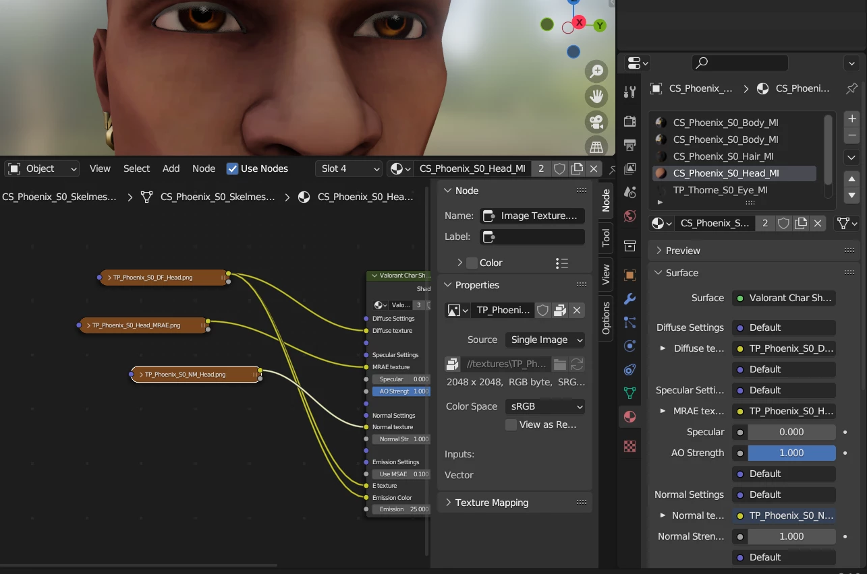Viewport: 867px width, 574px height.
Task: Open the Object shader type dropdown
Action: point(43,168)
